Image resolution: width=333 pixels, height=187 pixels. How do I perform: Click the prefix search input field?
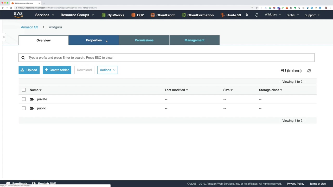click(x=166, y=58)
